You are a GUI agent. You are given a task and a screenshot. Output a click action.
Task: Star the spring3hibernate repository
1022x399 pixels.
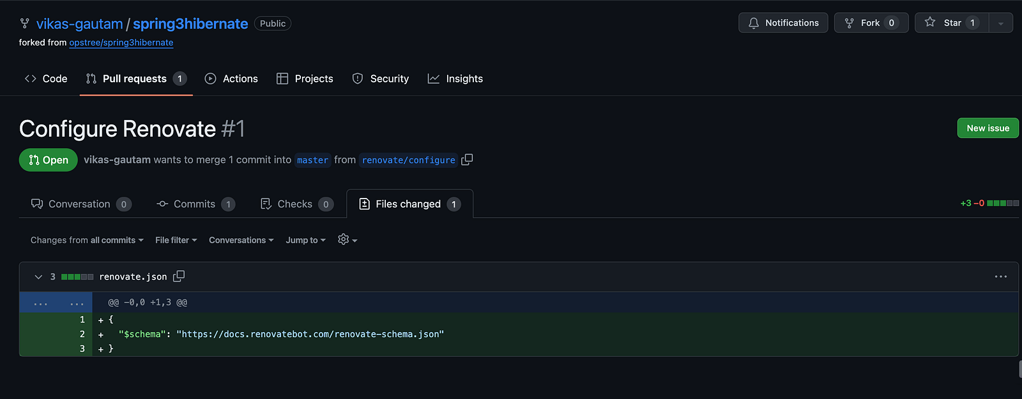[952, 23]
